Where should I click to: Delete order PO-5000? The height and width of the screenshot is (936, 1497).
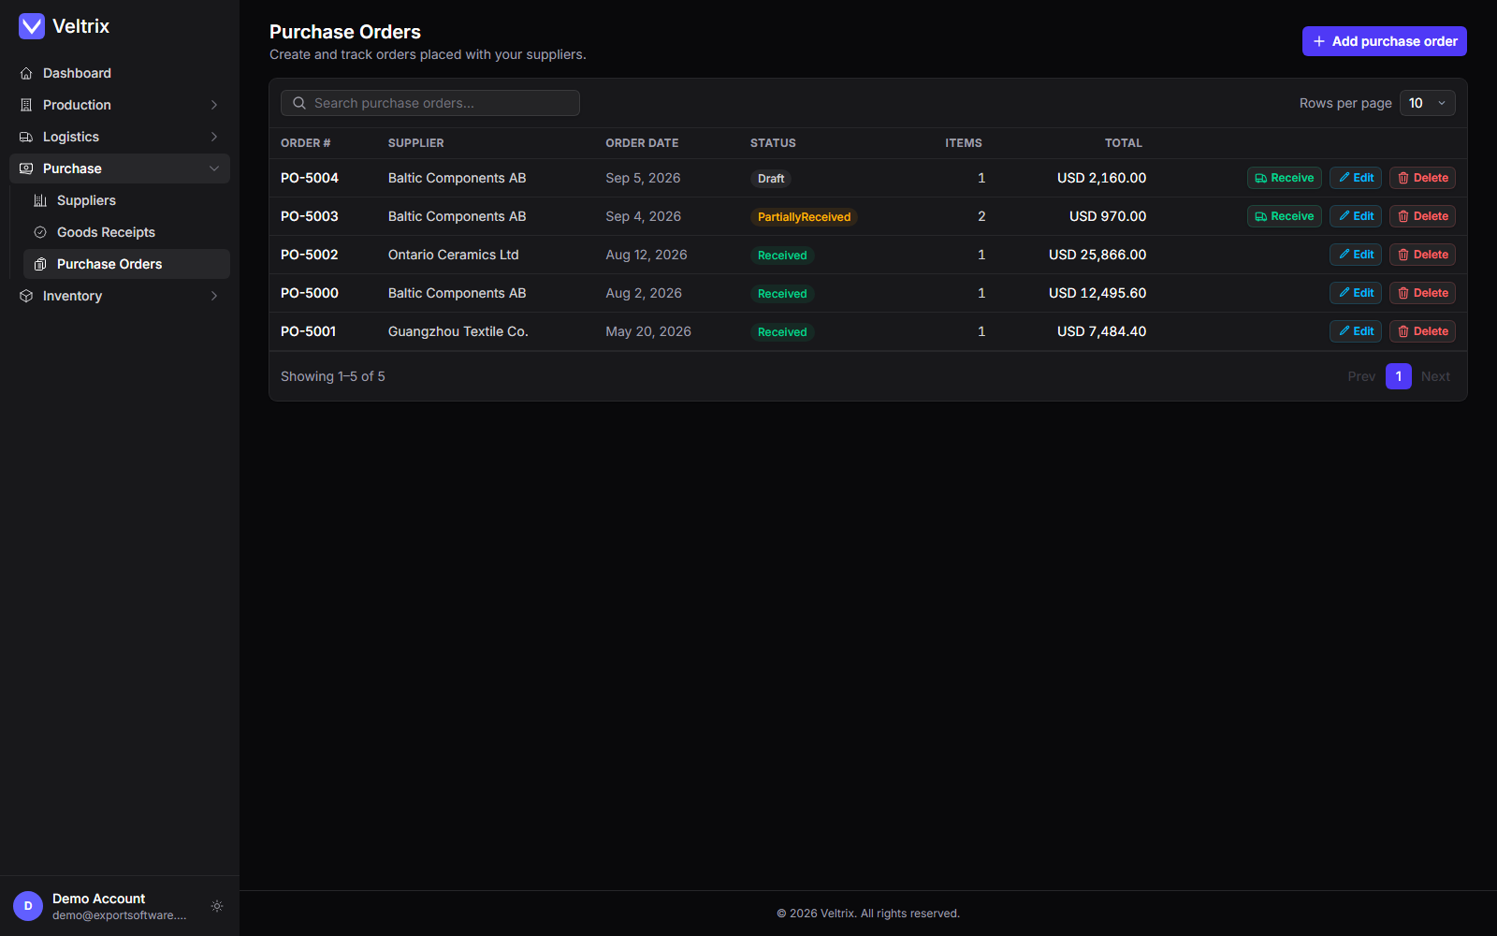coord(1422,293)
